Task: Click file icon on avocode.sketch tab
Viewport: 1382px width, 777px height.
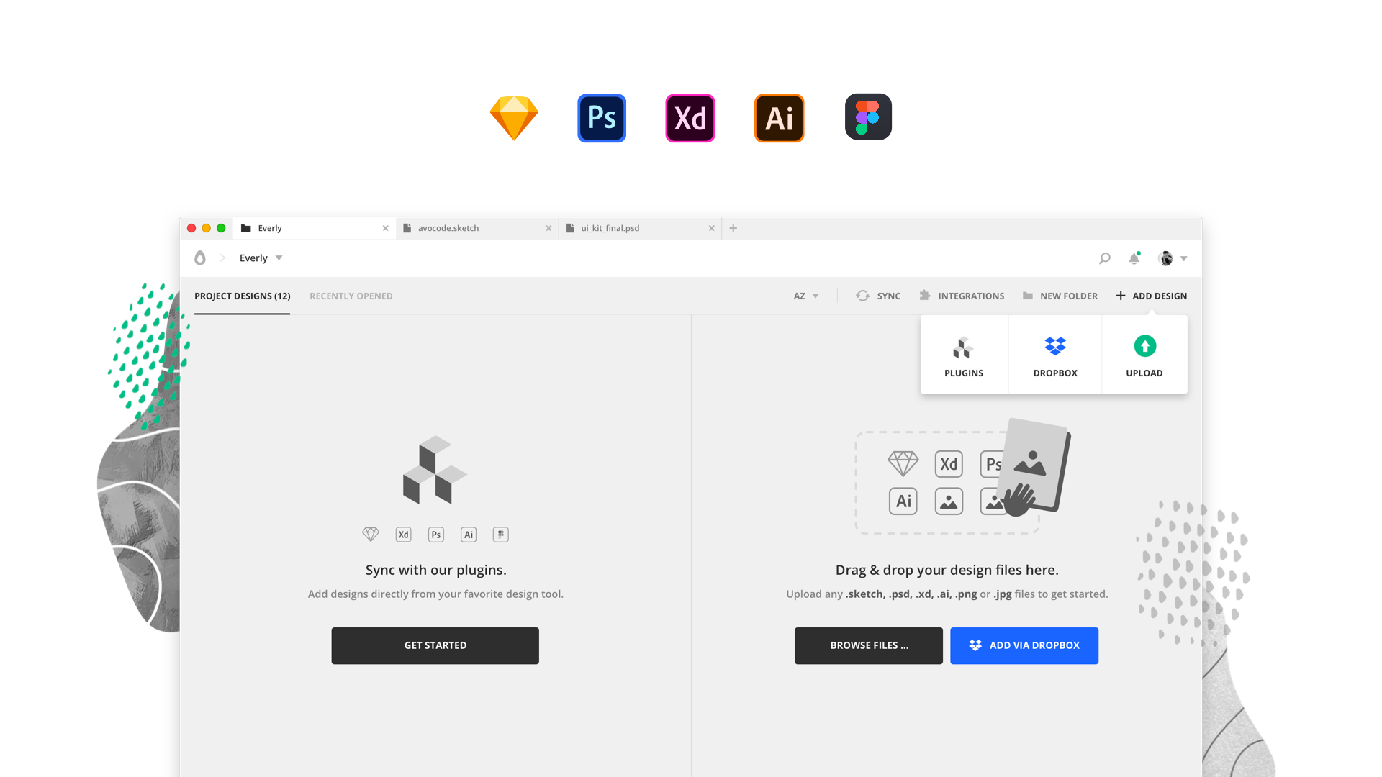Action: point(407,228)
